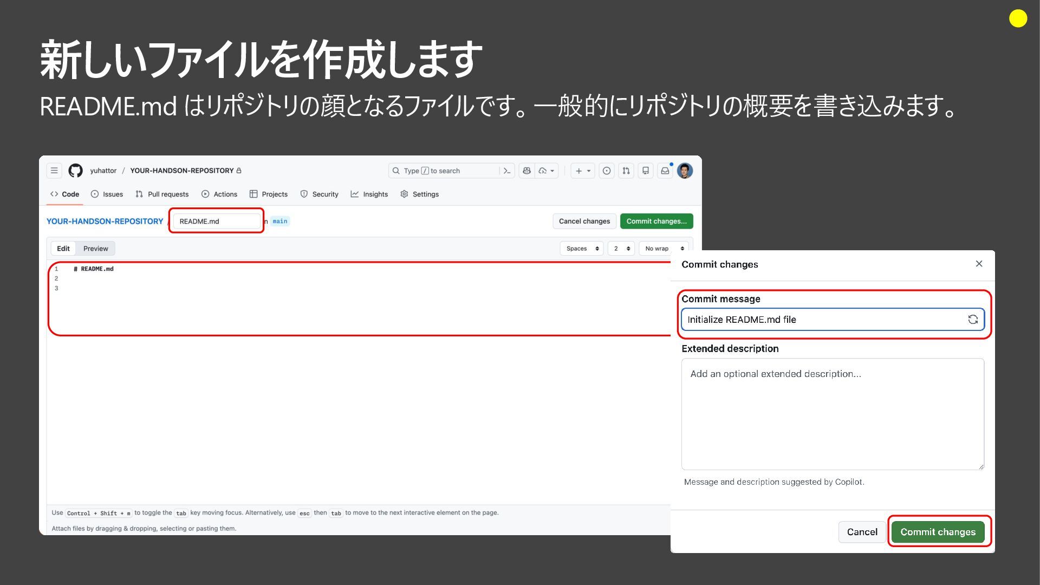Click the Cancel changes button

[584, 221]
